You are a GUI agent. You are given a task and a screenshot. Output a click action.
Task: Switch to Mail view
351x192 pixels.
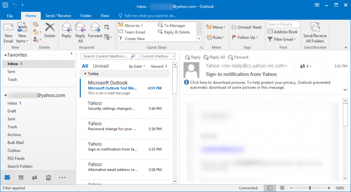tap(7, 177)
